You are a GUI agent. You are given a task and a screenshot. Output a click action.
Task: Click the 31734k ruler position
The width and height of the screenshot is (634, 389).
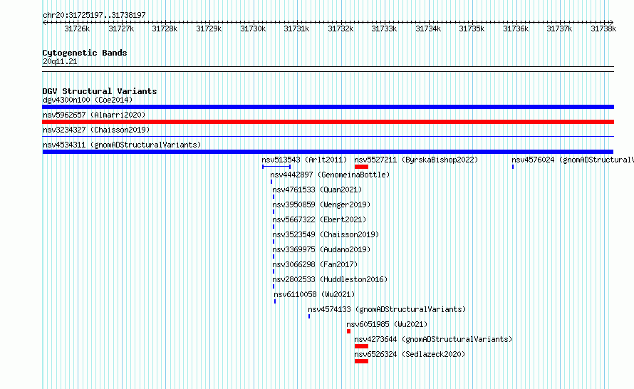click(x=428, y=28)
